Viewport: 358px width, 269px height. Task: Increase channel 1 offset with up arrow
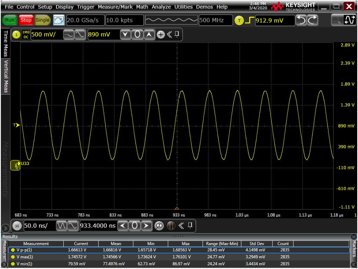[x=149, y=35]
